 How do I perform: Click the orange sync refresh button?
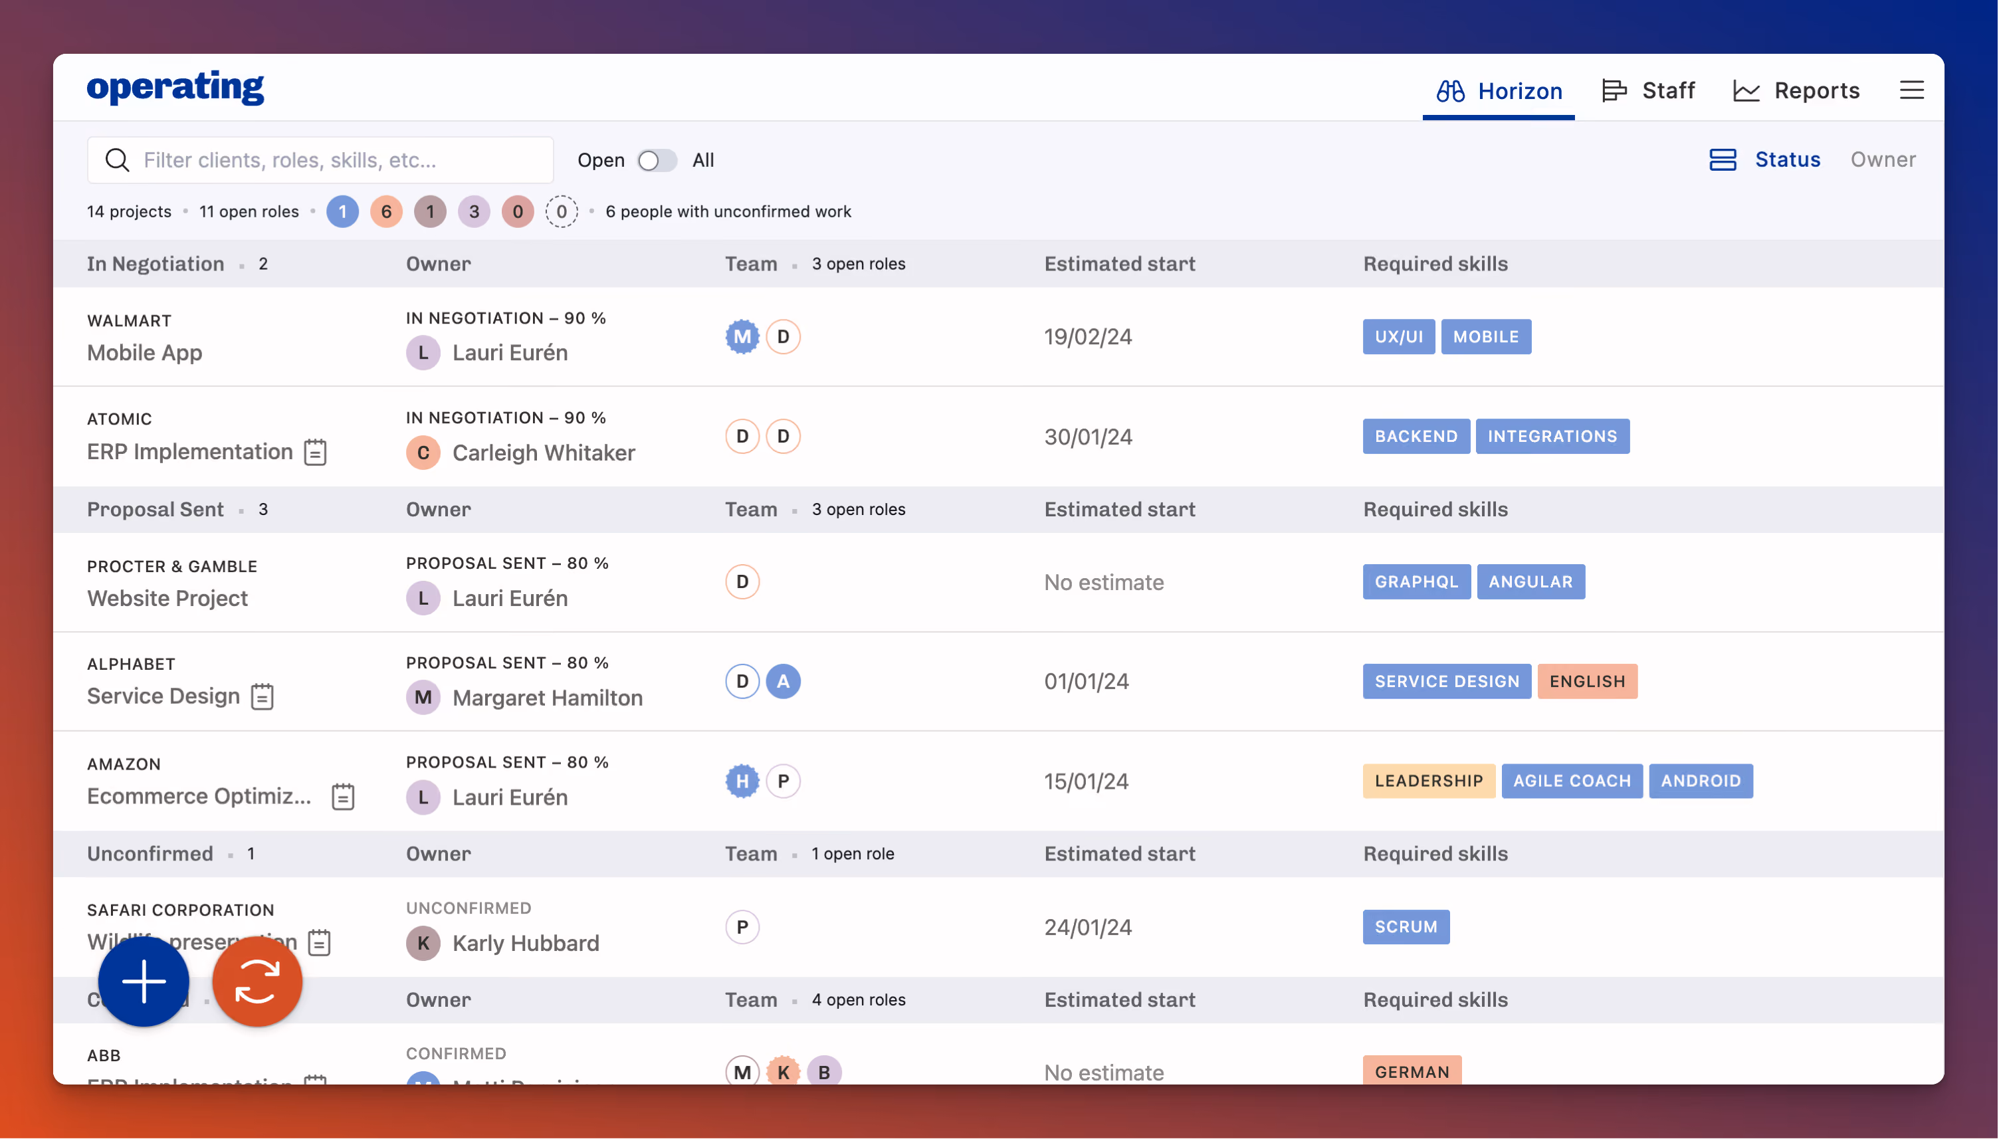coord(257,981)
